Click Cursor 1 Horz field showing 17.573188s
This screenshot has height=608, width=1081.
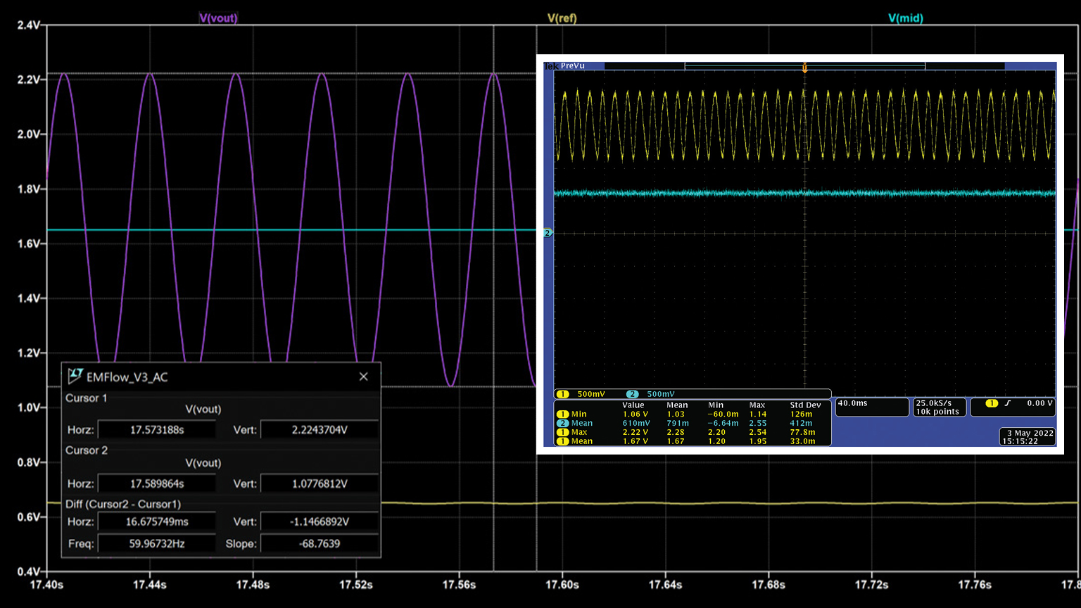[x=156, y=430]
